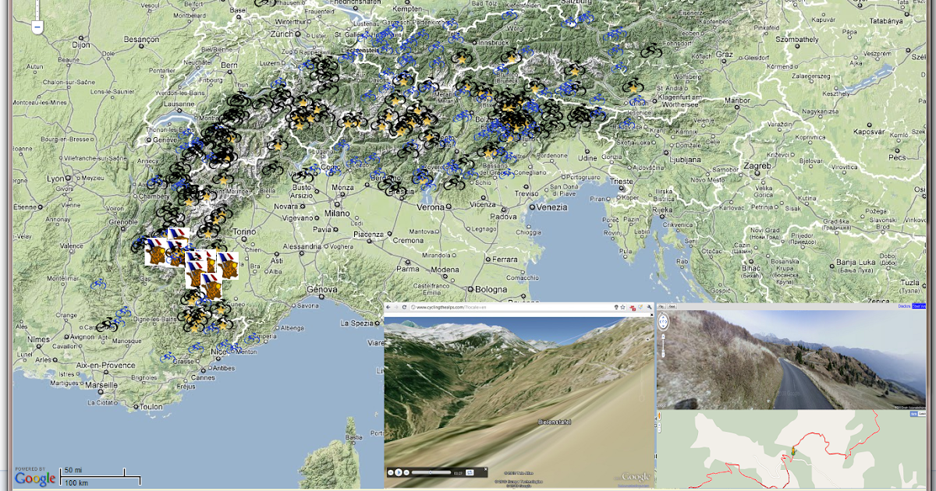This screenshot has height=491, width=936.
Task: Click the Google logo in the 3D Earth view
Action: coord(636,476)
